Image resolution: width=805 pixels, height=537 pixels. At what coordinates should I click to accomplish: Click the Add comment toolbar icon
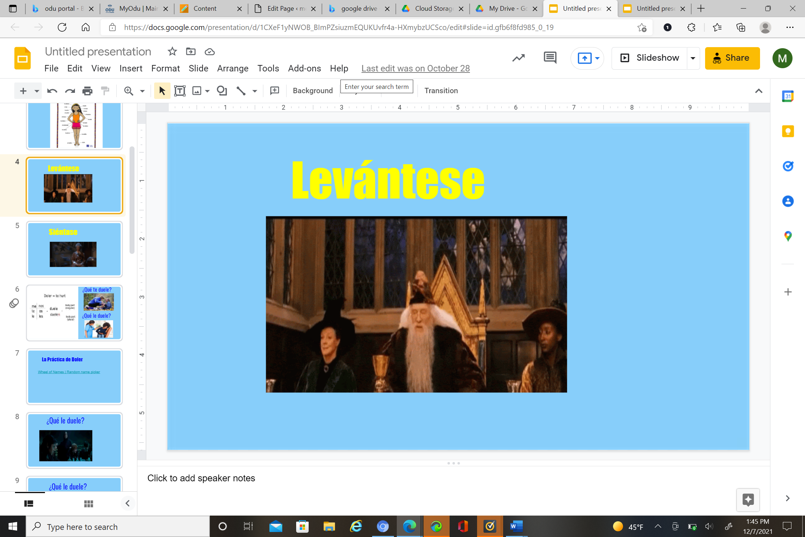coord(275,91)
